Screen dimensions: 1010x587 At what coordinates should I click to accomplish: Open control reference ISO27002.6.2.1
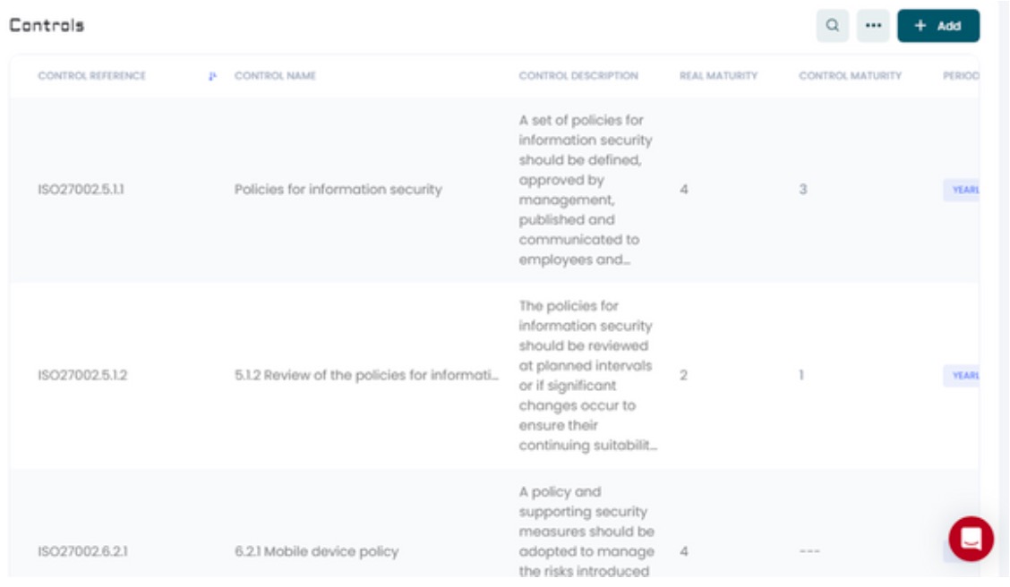coord(82,552)
